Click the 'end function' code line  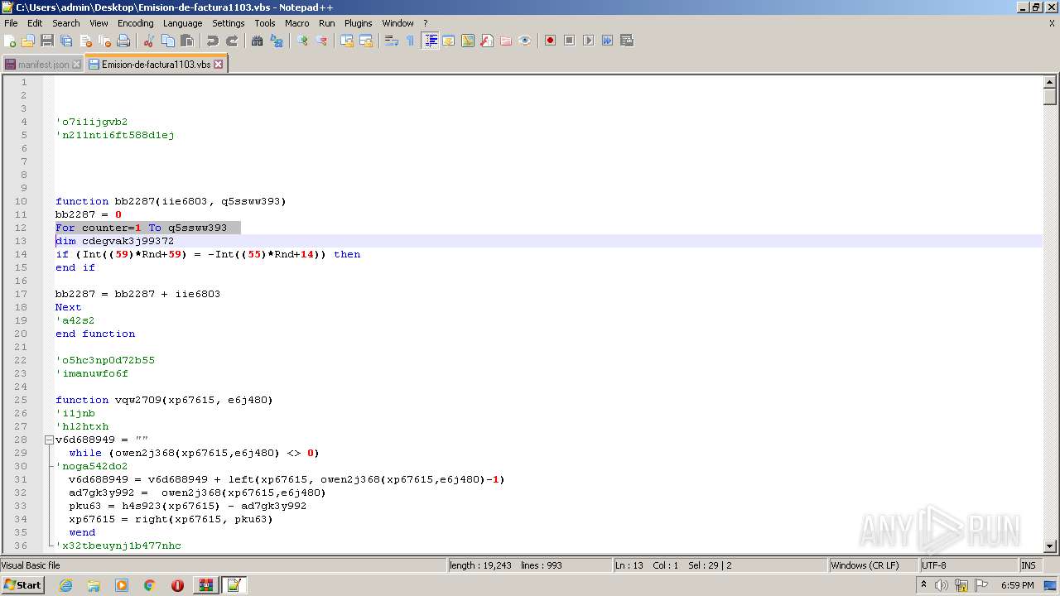(95, 334)
